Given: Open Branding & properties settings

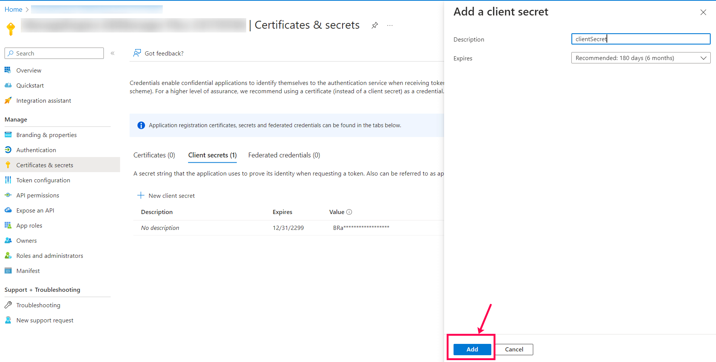Looking at the screenshot, I should coord(46,135).
